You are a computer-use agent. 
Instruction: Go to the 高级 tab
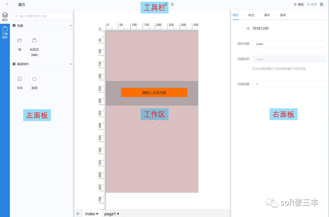[x=283, y=15]
